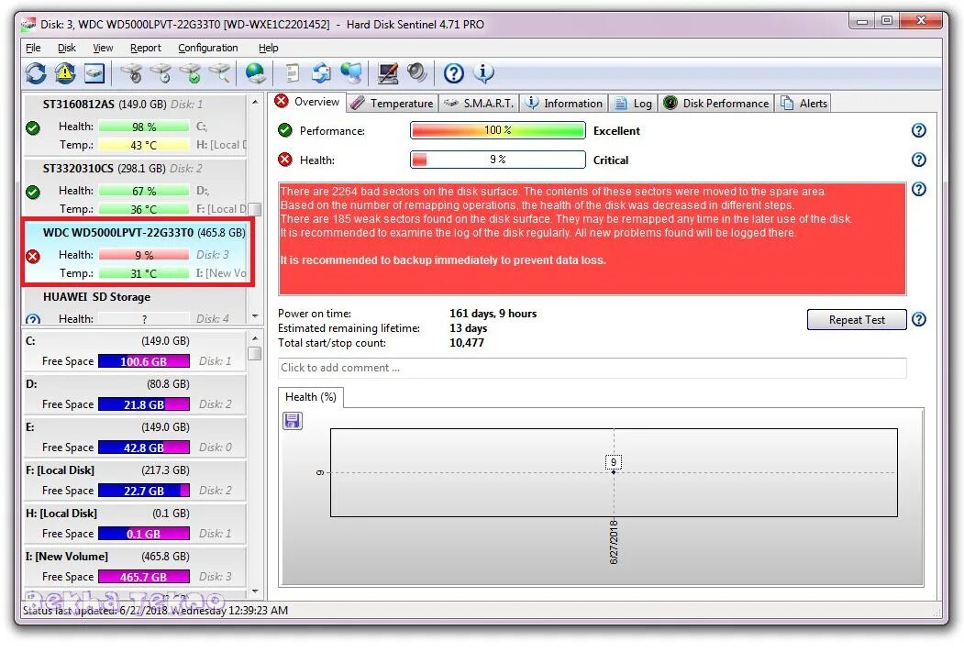964x652 pixels.
Task: Switch to the Information tab
Action: [564, 104]
